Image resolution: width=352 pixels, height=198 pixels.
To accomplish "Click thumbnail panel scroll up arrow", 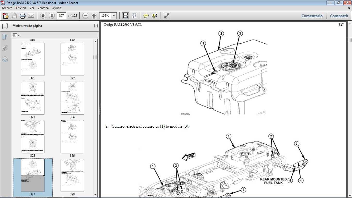I will [x=95, y=41].
